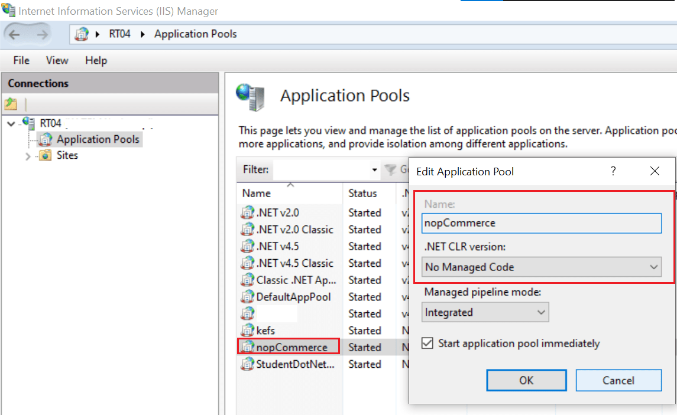Click the server home icon in address bar
This screenshot has height=415, width=677.
(x=81, y=34)
